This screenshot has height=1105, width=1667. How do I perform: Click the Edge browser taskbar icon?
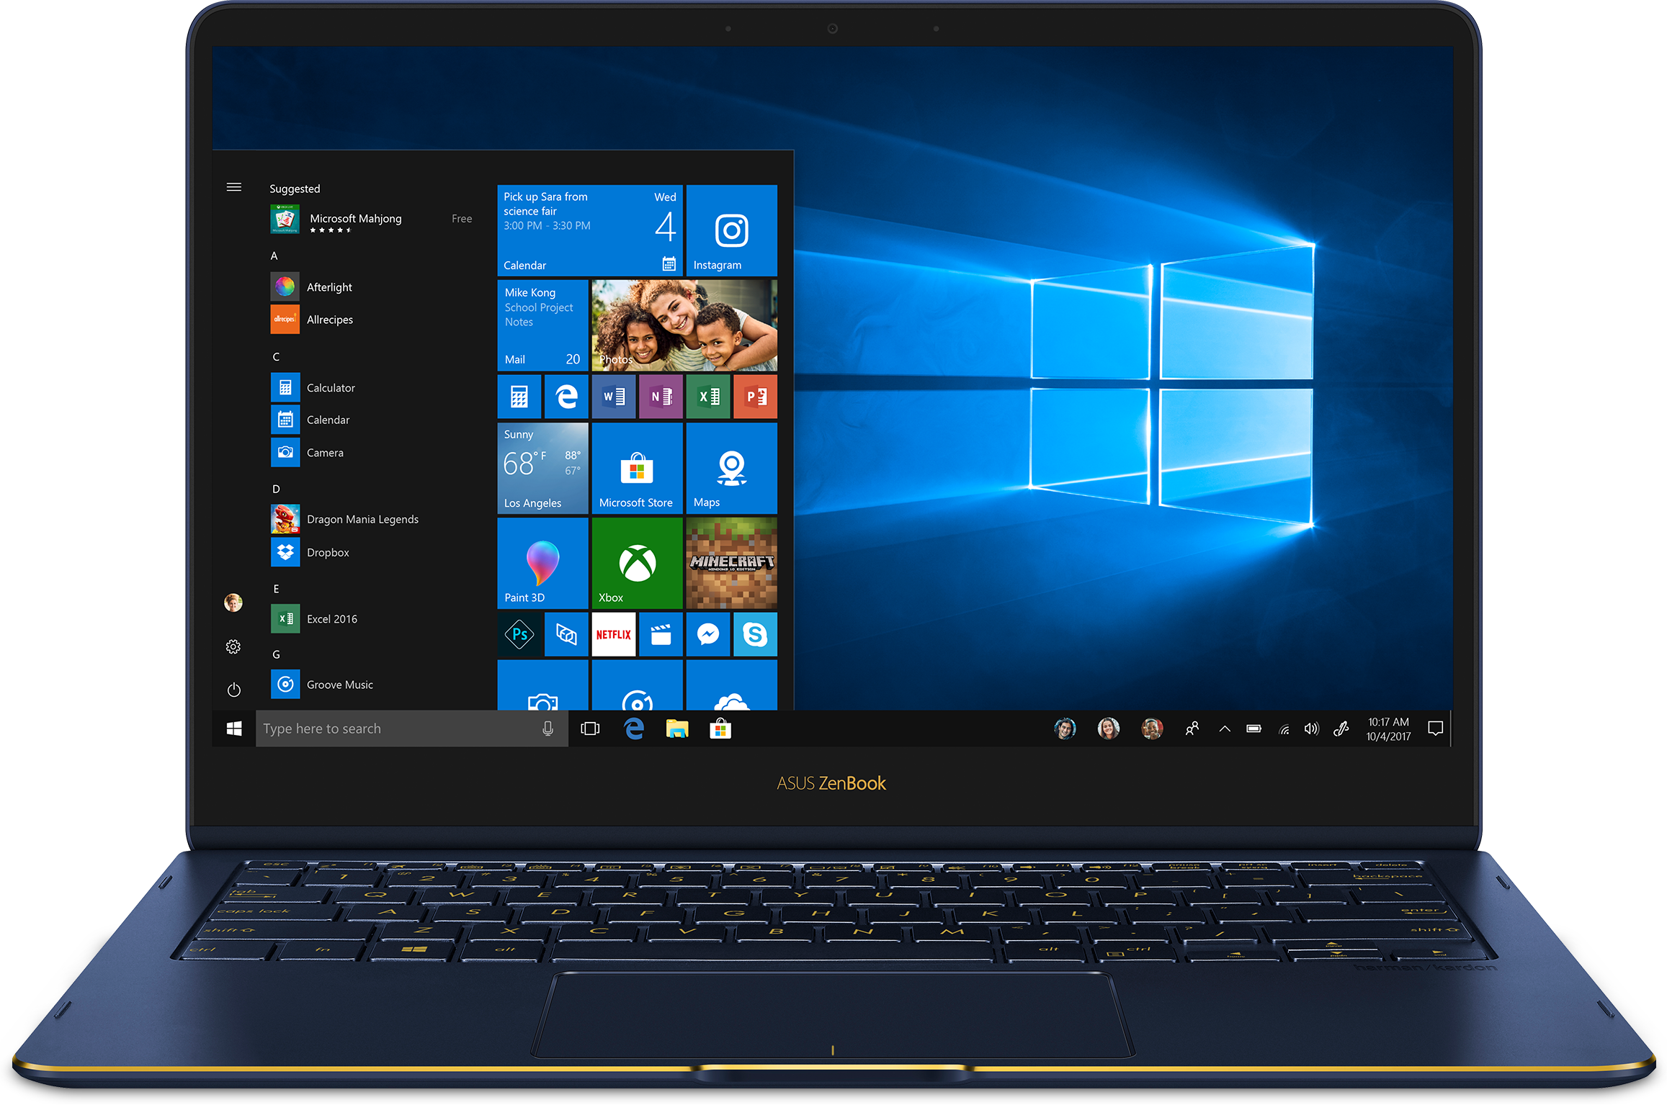630,728
